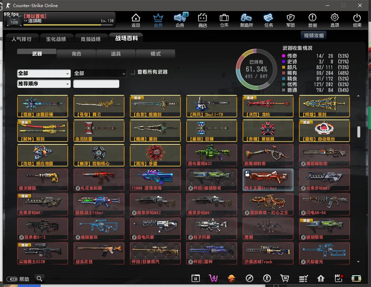
Task: Select the 沙漠迷城Track weapon card
Action: (268, 253)
